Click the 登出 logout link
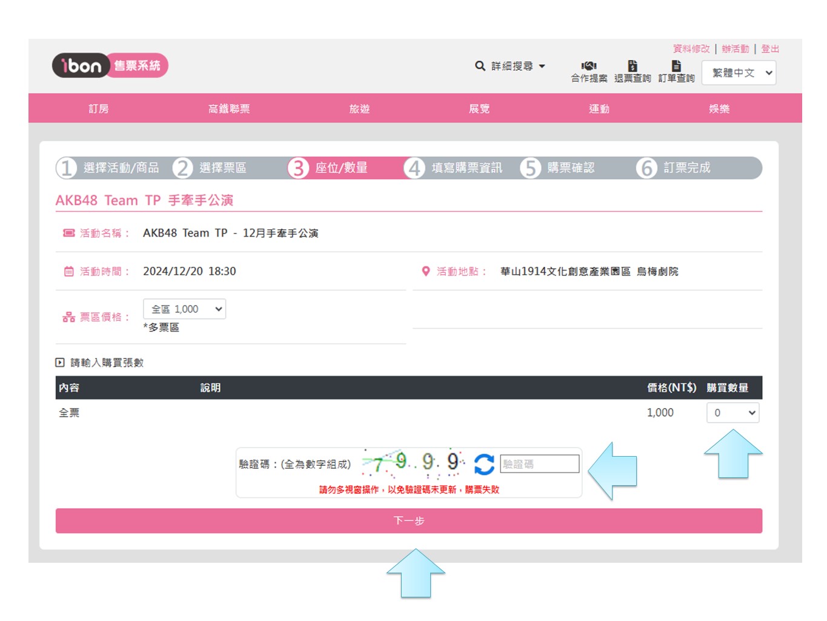This screenshot has height=621, width=827. [x=770, y=49]
